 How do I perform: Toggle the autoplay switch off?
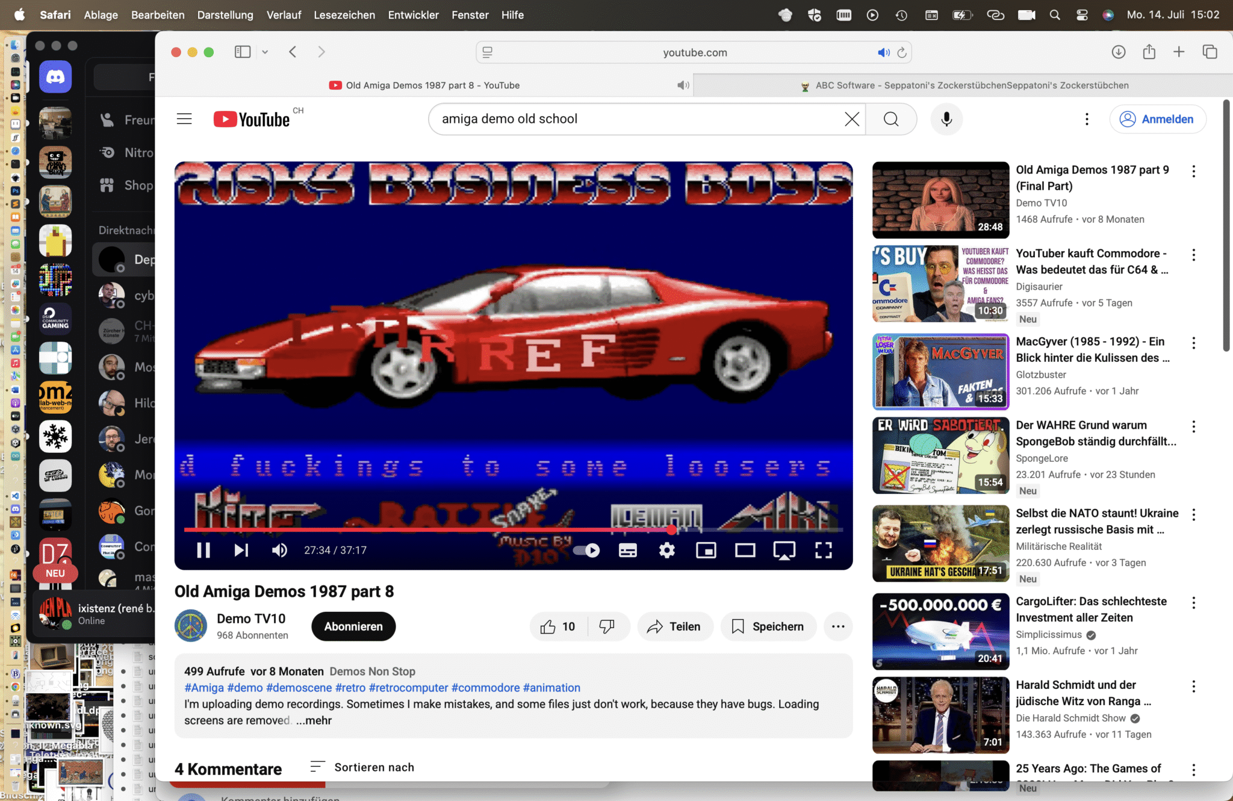(586, 550)
